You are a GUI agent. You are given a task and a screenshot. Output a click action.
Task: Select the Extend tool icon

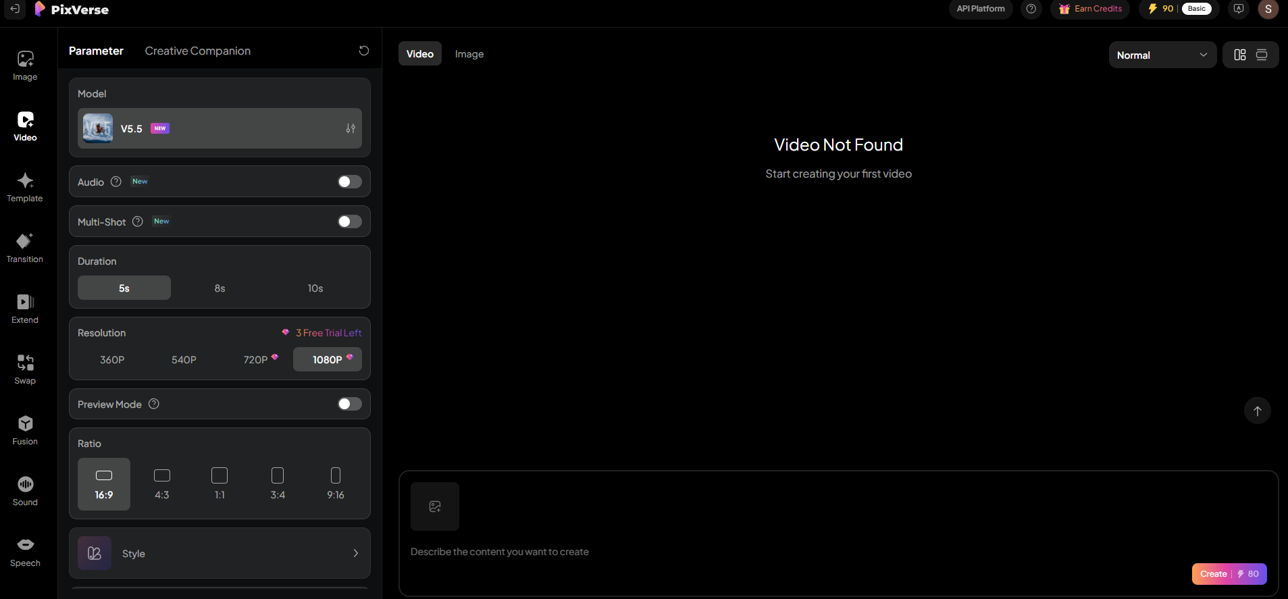coord(25,302)
